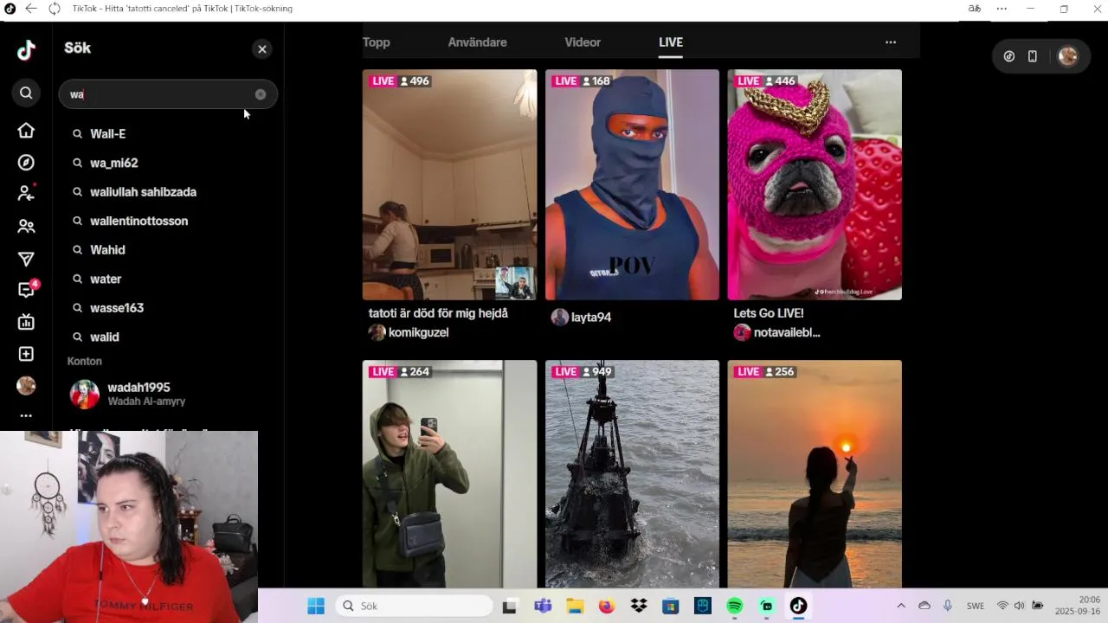1108x623 pixels.
Task: Close the Sök search panel
Action: [262, 49]
